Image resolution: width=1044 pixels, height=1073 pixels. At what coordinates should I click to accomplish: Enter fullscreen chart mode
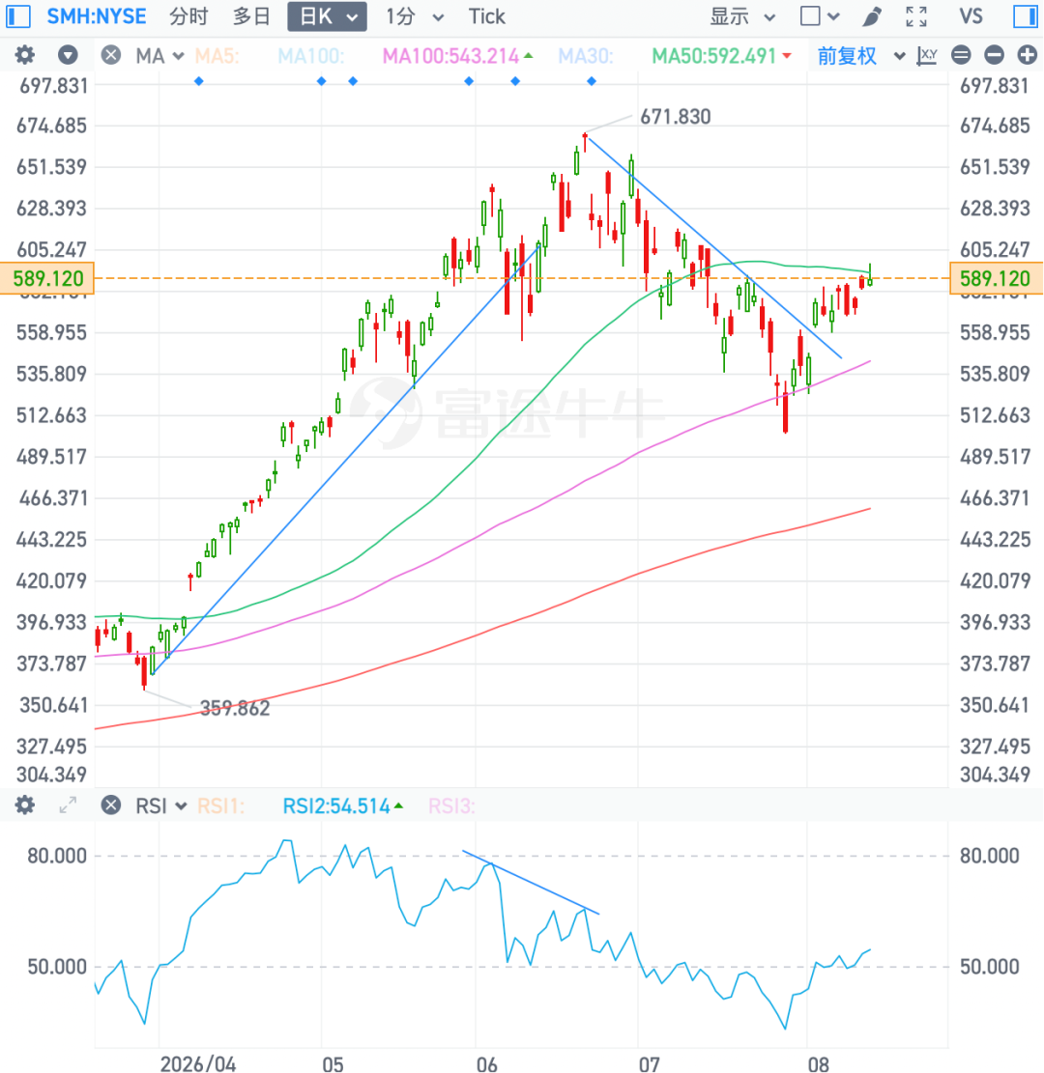pos(916,16)
